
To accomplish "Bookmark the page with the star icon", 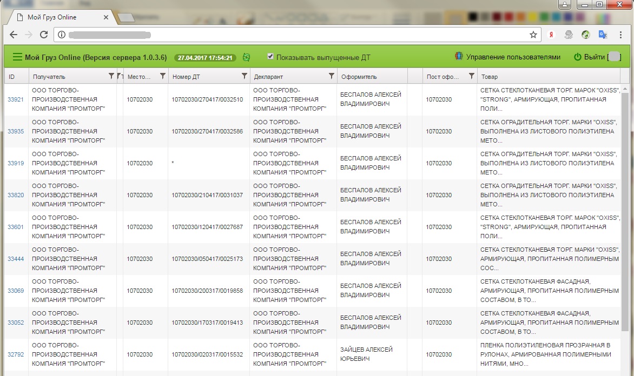I will [533, 35].
